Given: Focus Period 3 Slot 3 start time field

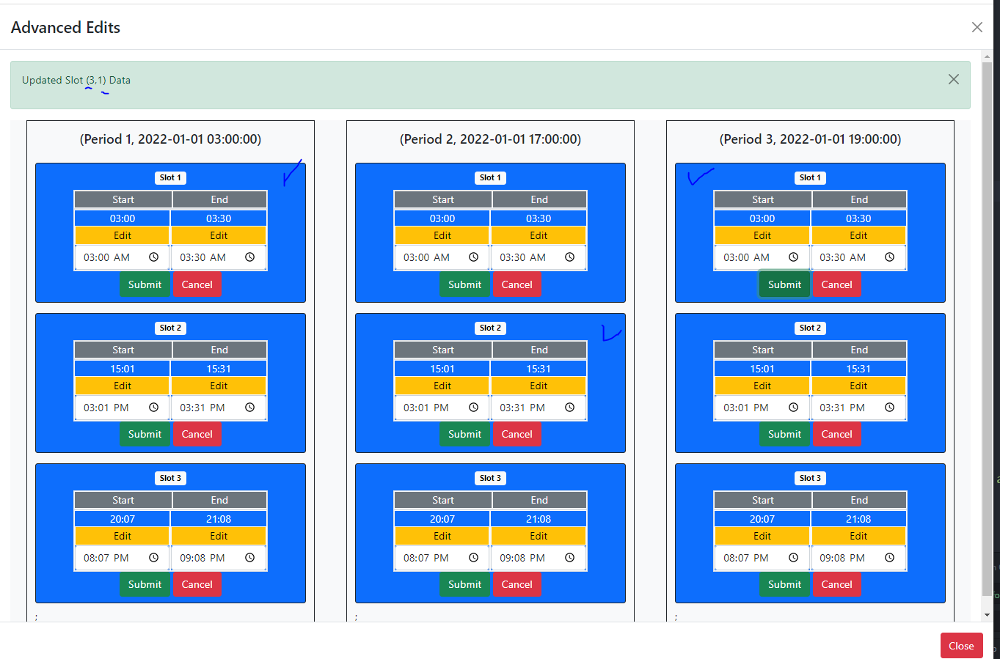Looking at the screenshot, I should (x=762, y=558).
